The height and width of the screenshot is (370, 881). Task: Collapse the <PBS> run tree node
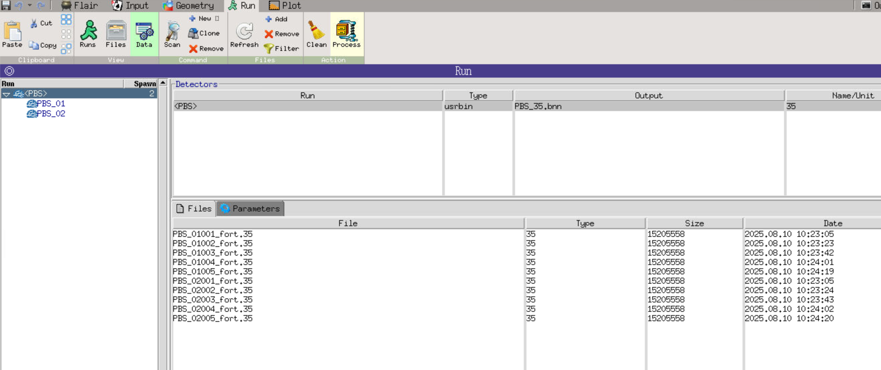click(6, 94)
